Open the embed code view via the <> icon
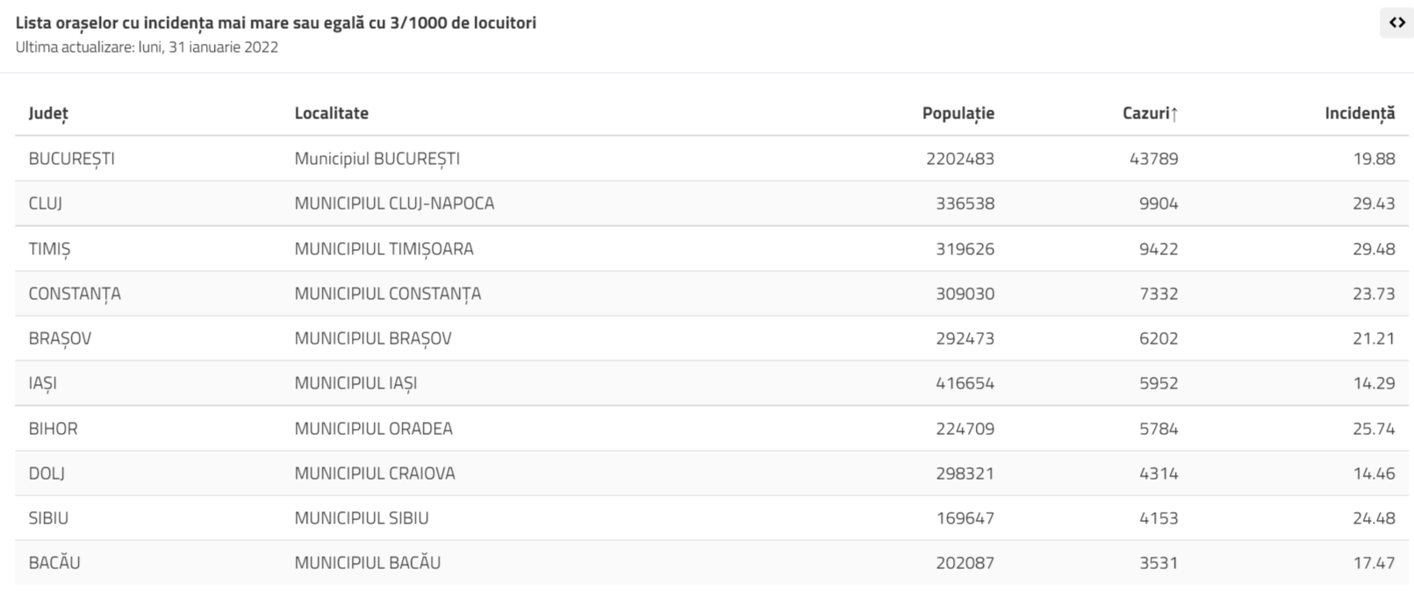Viewport: 1414px width, 598px height. [x=1396, y=23]
